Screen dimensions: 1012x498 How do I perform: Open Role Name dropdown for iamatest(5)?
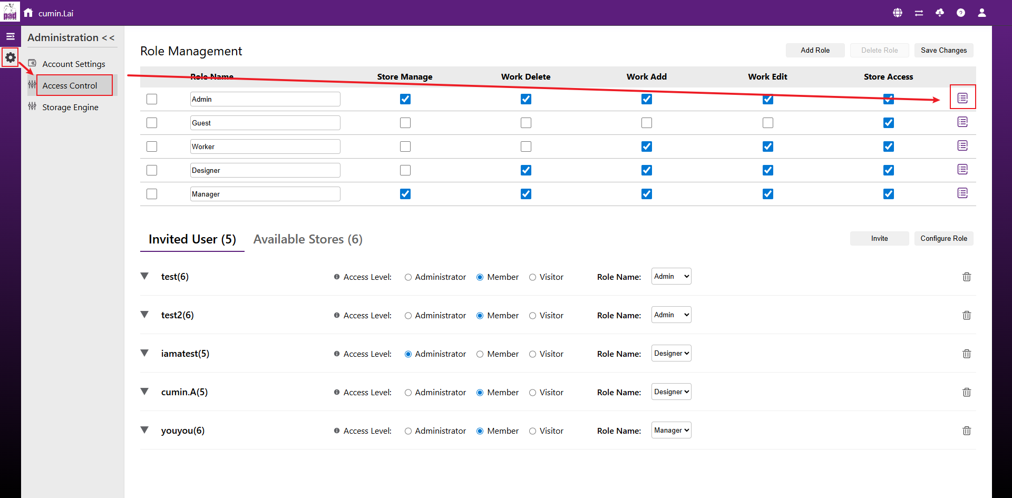point(671,353)
